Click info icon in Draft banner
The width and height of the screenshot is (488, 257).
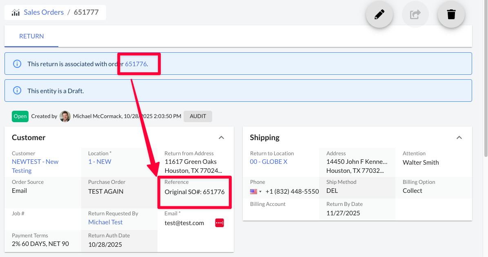(17, 91)
